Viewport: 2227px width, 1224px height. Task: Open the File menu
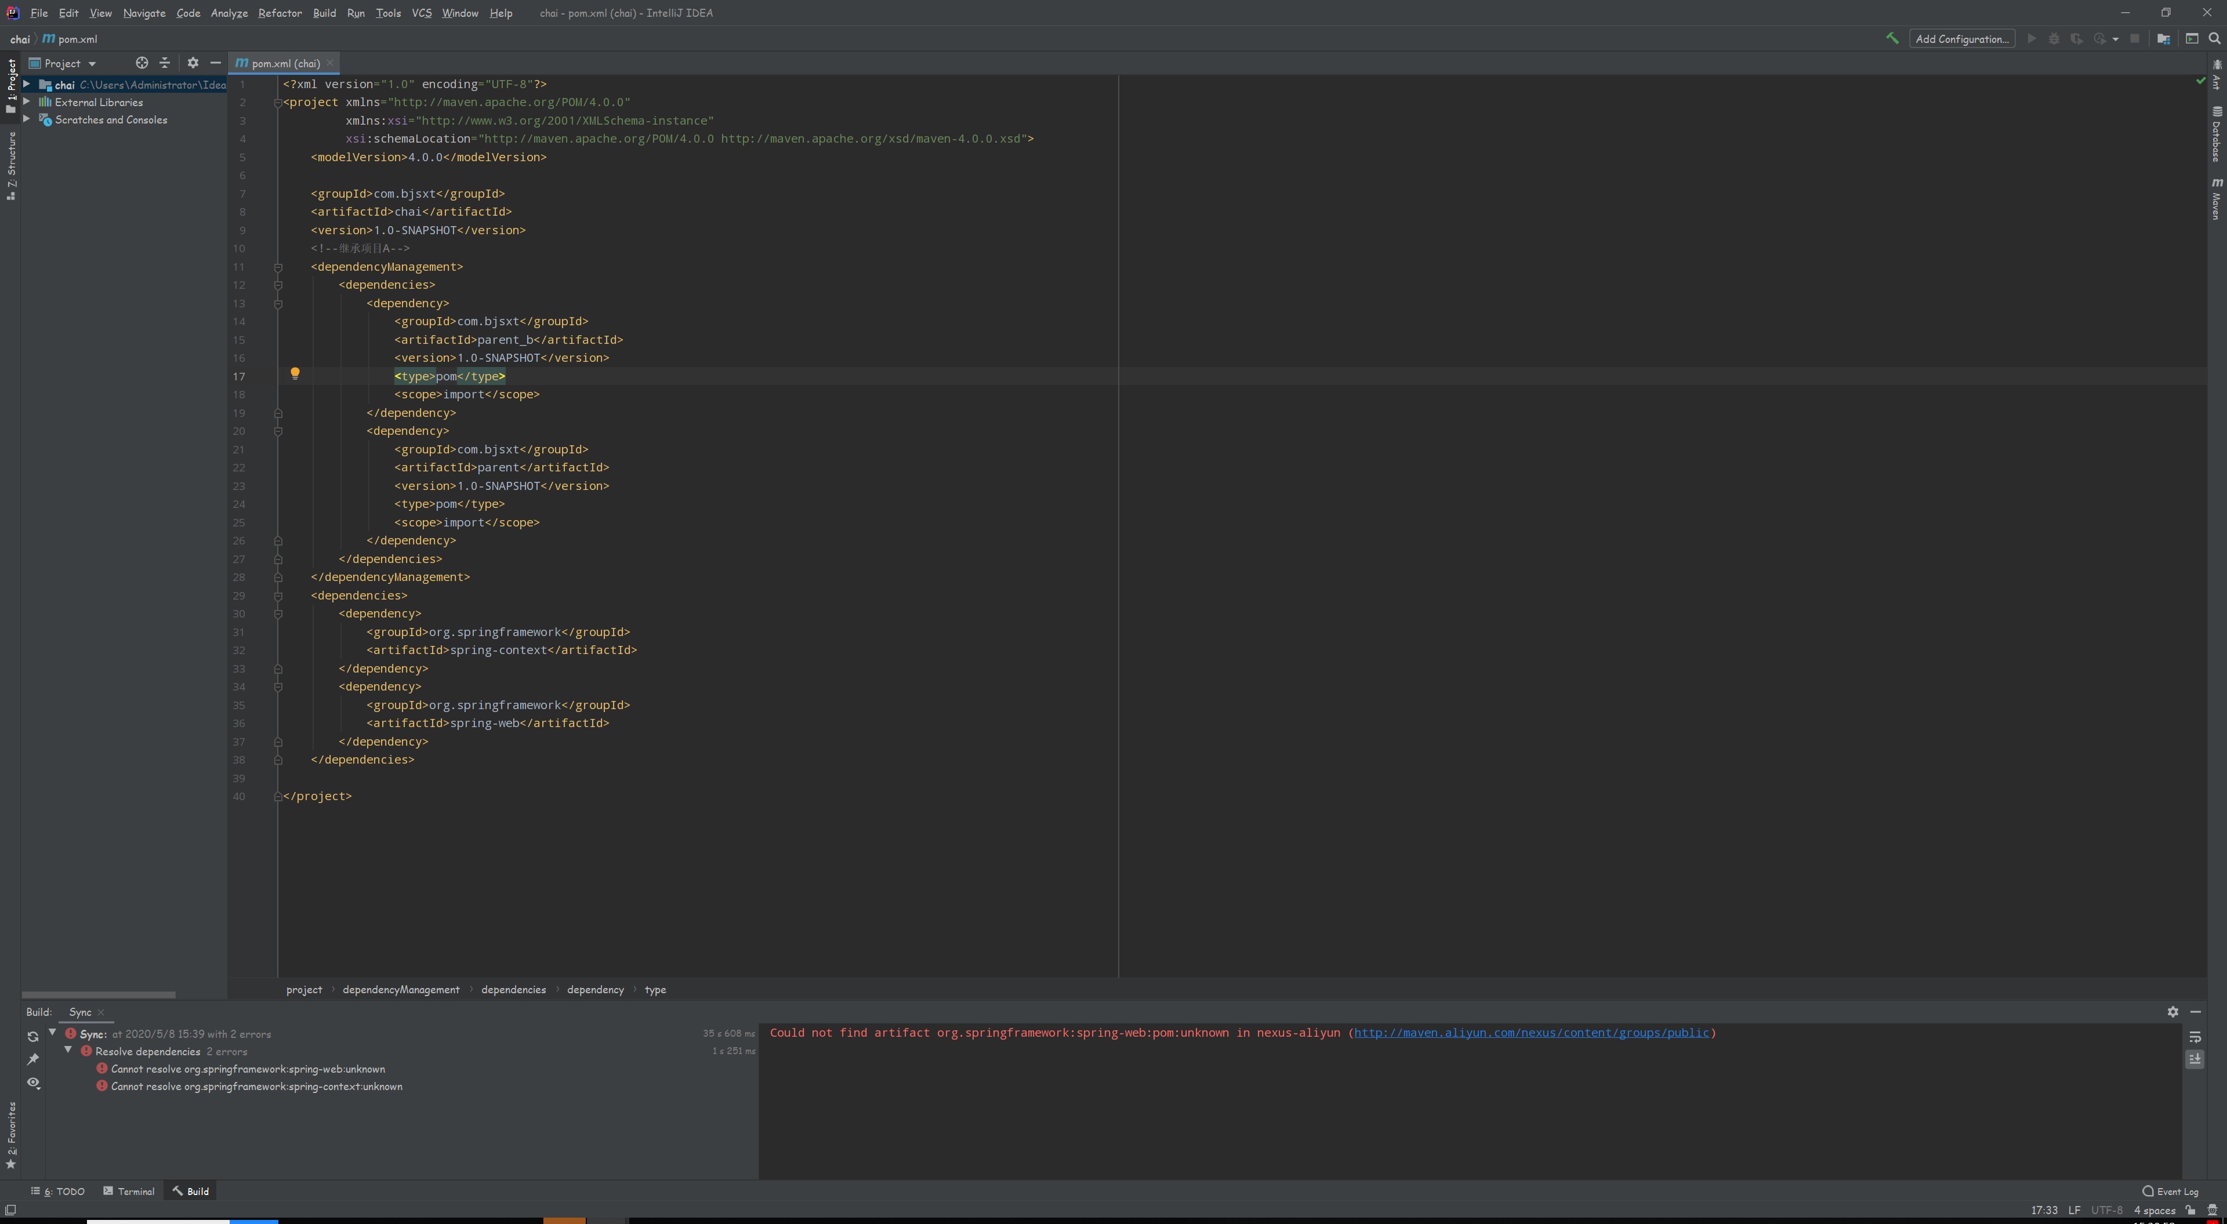click(x=39, y=13)
